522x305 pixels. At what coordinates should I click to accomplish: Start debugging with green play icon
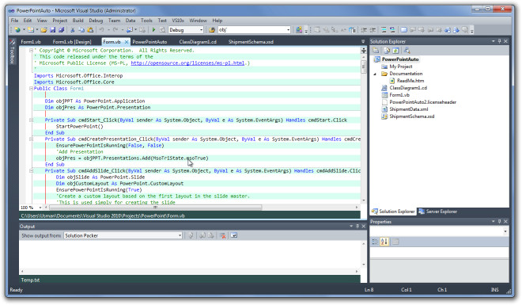tap(153, 30)
